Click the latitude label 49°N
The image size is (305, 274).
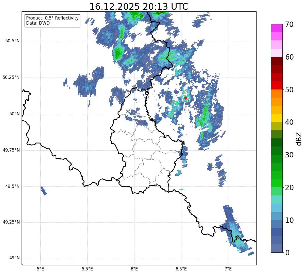click(15, 258)
